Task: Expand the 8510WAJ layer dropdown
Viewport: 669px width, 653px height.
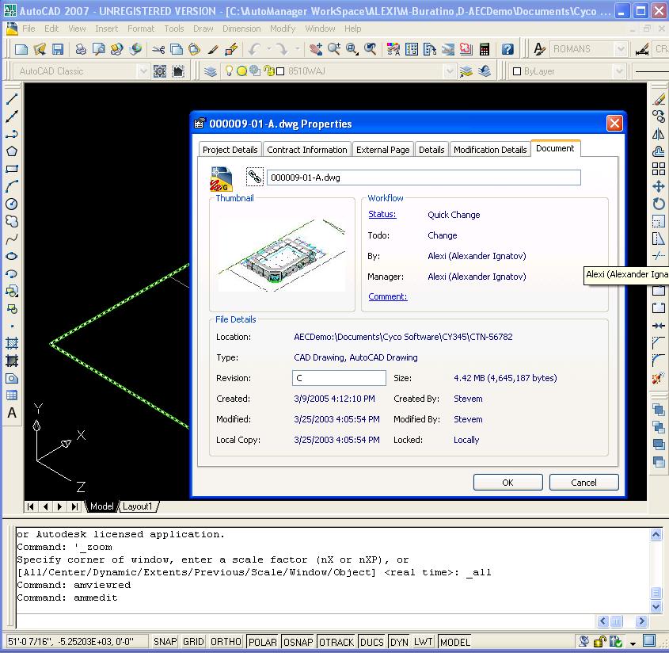Action: pyautogui.click(x=450, y=71)
